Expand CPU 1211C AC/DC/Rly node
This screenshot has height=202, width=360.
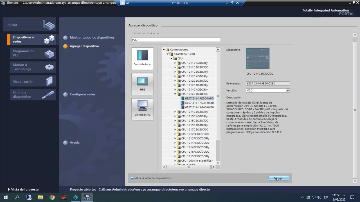175,63
